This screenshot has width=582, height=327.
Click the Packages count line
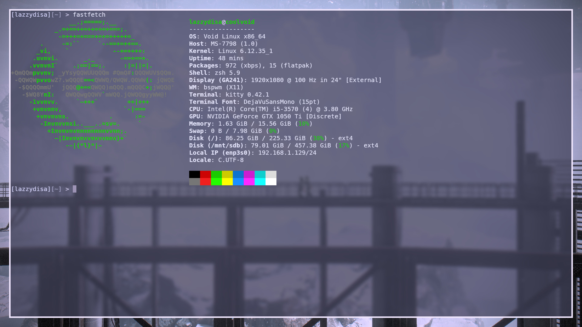coord(251,66)
